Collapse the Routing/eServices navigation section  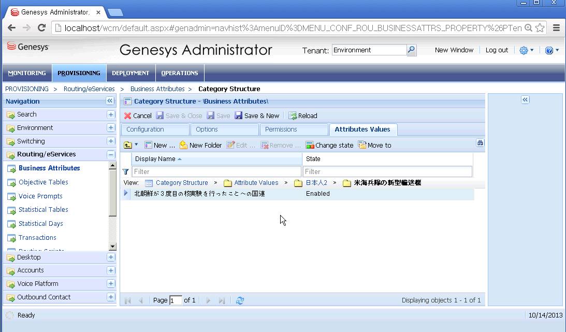[111, 154]
